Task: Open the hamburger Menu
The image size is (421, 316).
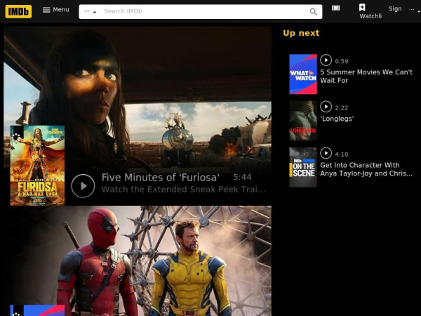Action: click(x=55, y=10)
